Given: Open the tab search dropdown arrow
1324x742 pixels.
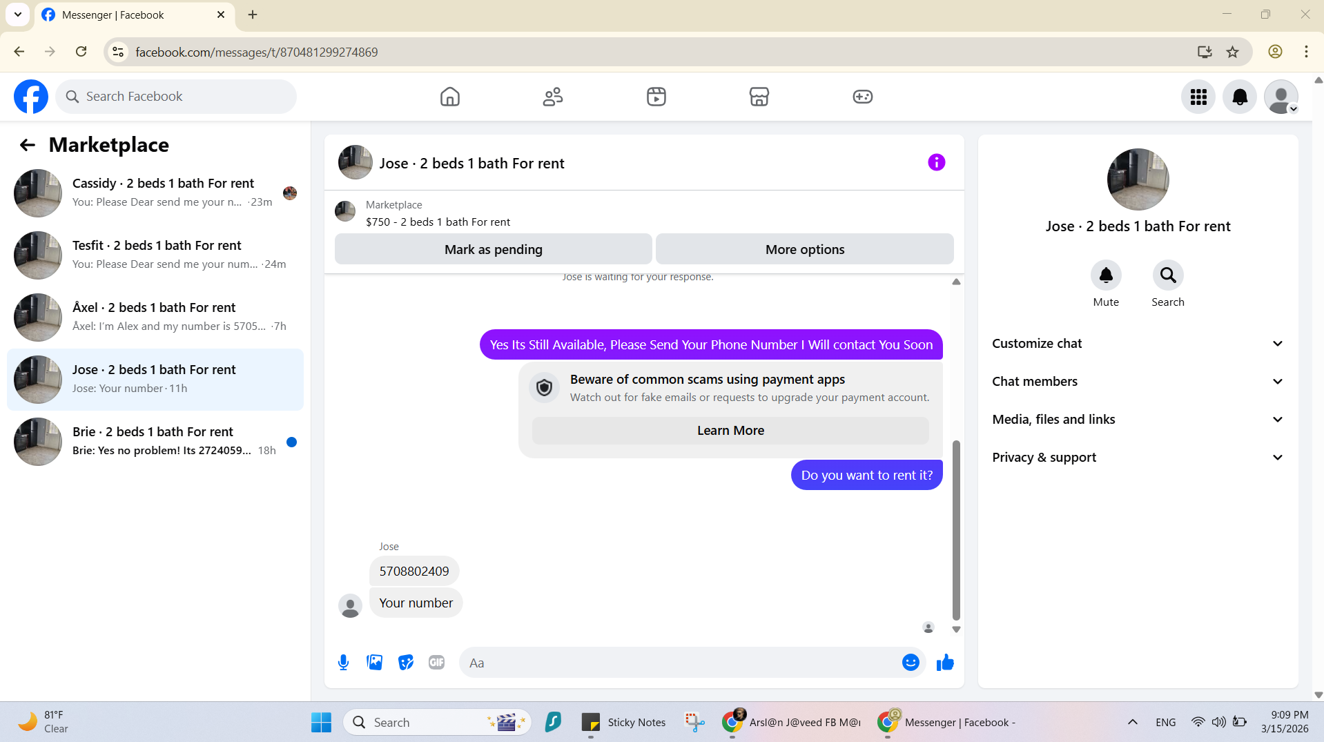Looking at the screenshot, I should [x=18, y=14].
